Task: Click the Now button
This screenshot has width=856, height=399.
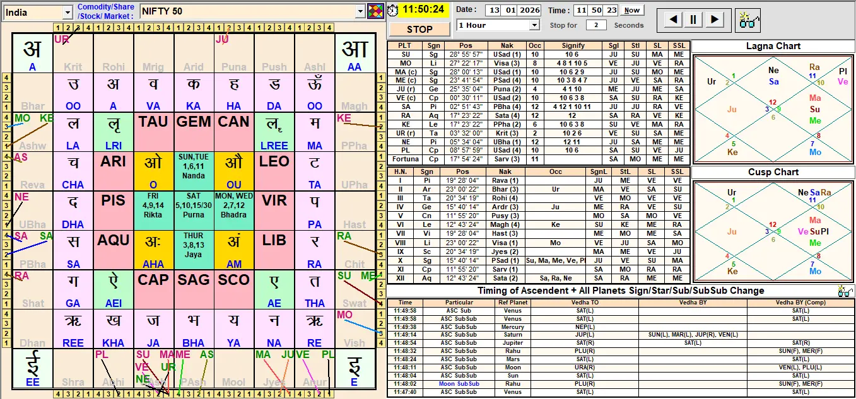Action: click(x=631, y=10)
